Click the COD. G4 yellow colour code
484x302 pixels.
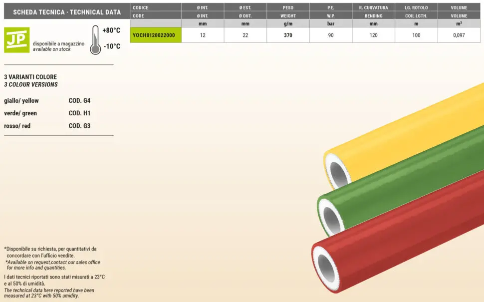(x=79, y=100)
